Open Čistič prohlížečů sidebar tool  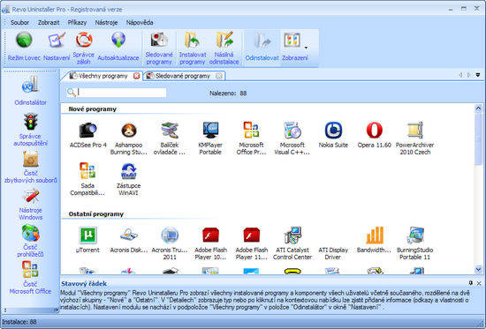click(x=30, y=241)
